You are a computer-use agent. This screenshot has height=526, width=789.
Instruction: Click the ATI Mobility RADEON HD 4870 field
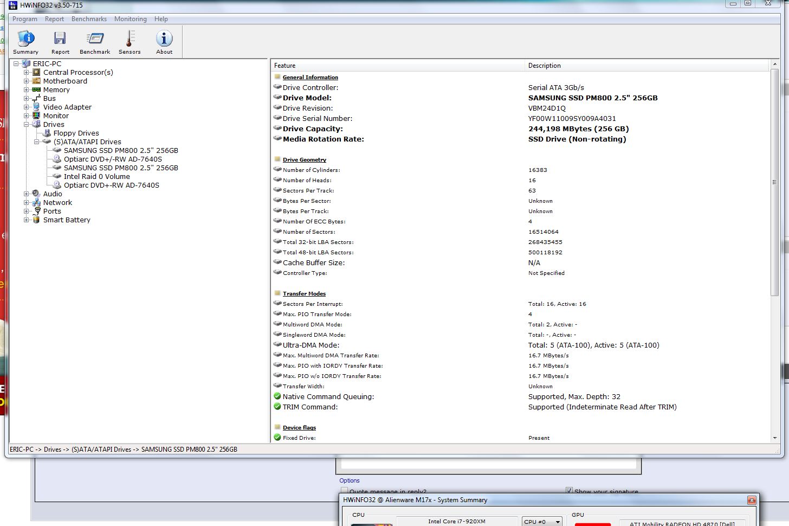click(x=682, y=523)
